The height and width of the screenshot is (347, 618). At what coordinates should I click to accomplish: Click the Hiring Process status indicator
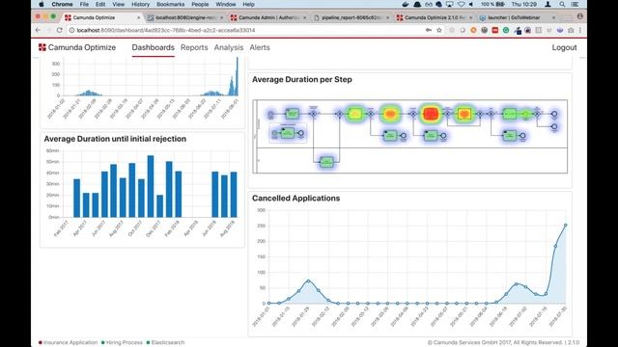point(122,343)
